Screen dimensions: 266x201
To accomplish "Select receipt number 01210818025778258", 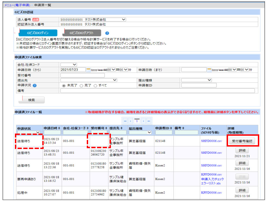I will point(98,166).
